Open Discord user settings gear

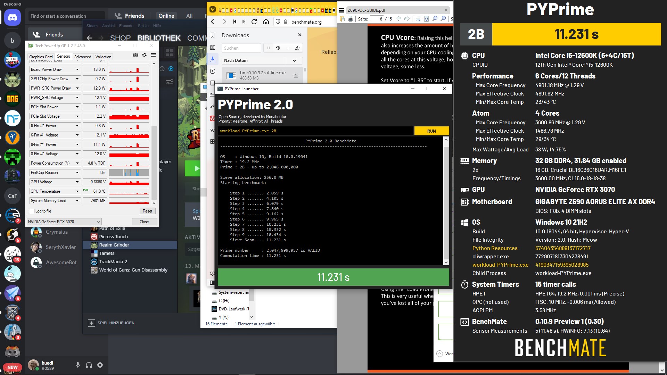click(100, 365)
